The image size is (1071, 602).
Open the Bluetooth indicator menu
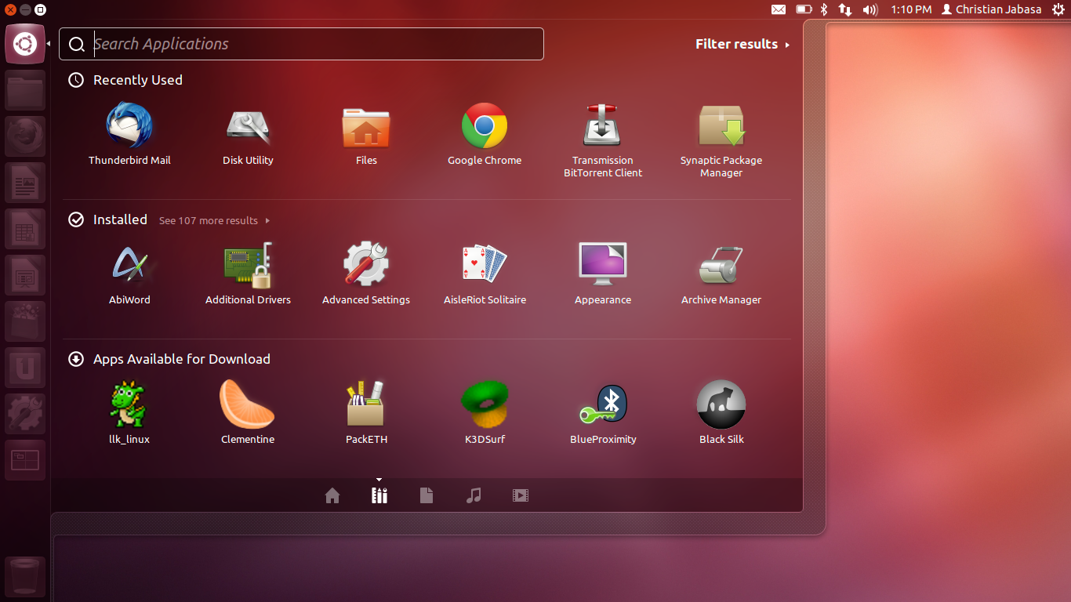point(824,9)
